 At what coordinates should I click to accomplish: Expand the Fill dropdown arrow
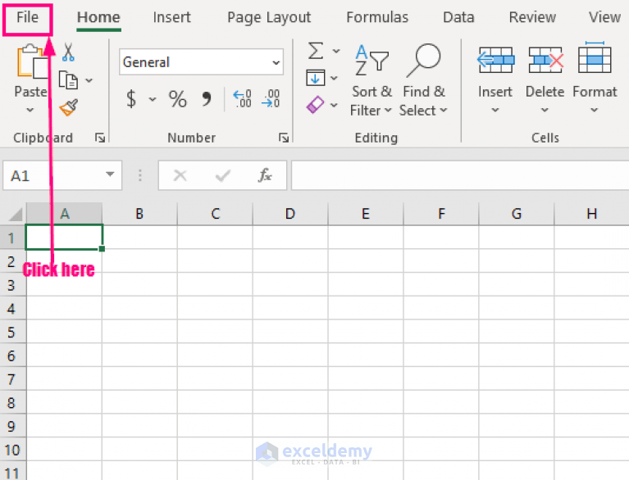tap(334, 78)
